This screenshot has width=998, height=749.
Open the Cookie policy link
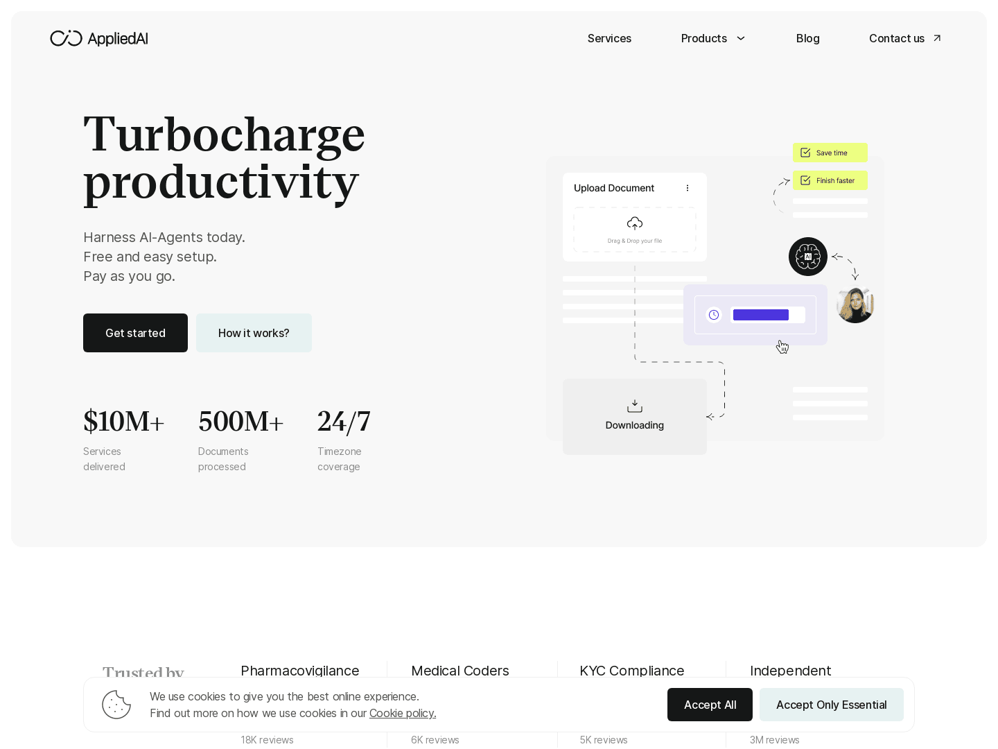(x=403, y=713)
